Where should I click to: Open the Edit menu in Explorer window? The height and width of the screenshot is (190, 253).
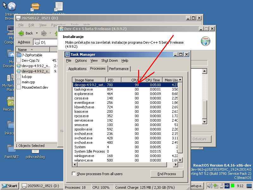31,25
